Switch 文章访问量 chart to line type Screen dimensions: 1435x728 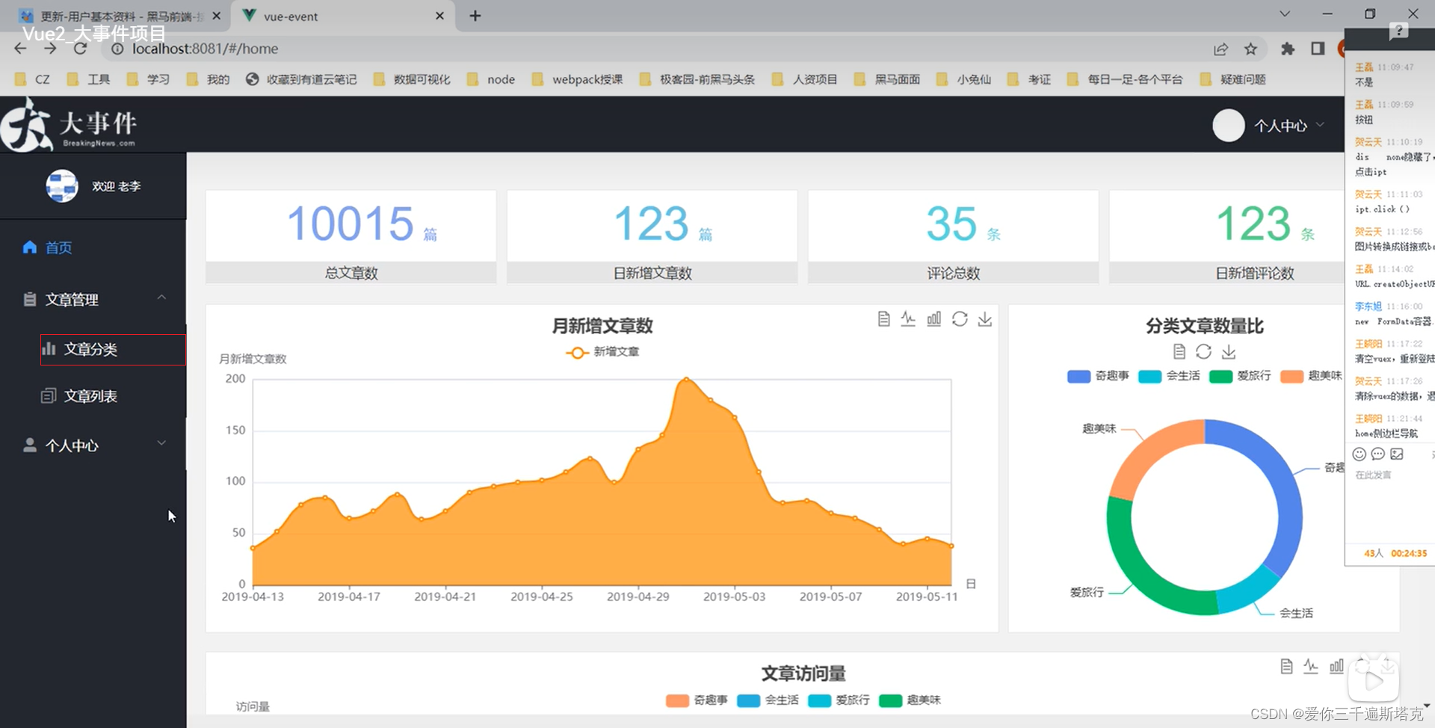point(1311,666)
